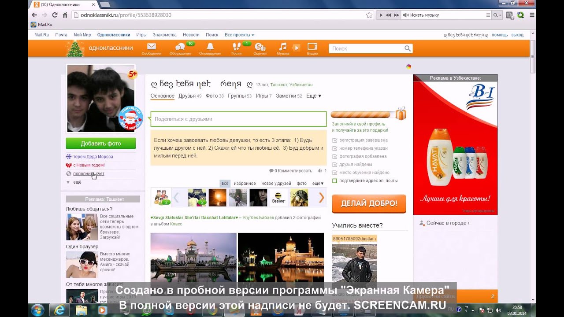Click the music player previous track button
Viewport: 564px width, 317px height.
pyautogui.click(x=389, y=15)
